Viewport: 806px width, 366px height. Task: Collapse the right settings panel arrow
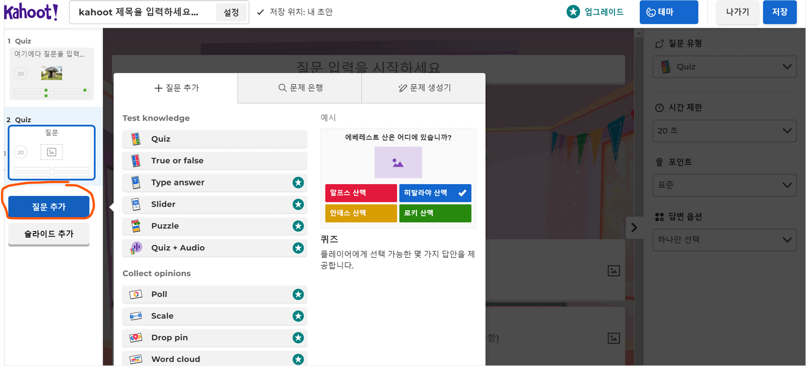(x=634, y=227)
